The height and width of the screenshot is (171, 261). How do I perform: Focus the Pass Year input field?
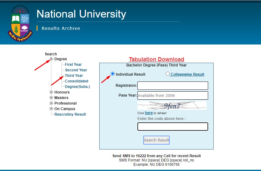[x=173, y=95]
